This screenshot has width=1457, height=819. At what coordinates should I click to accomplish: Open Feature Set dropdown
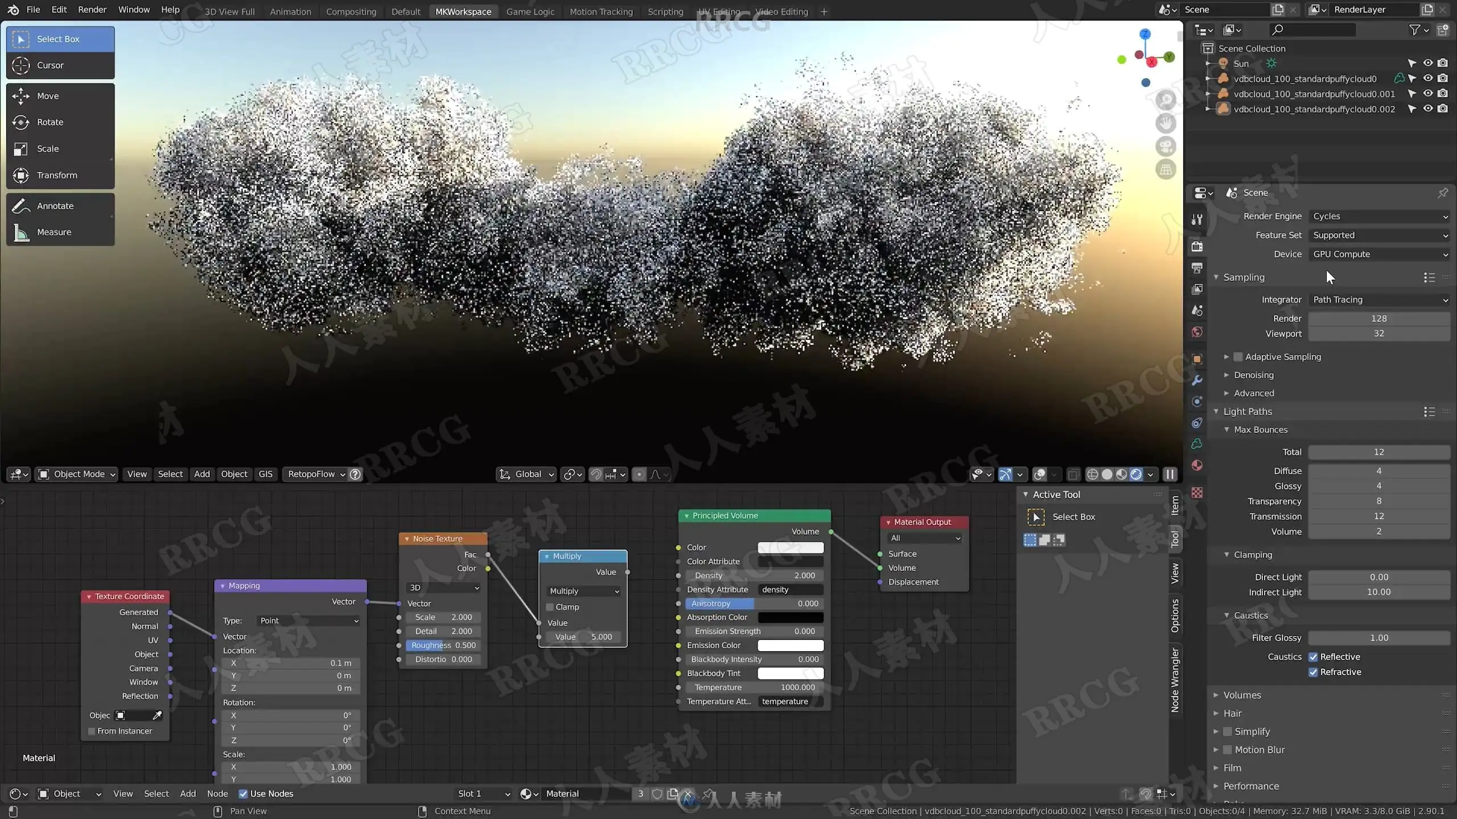pos(1379,235)
